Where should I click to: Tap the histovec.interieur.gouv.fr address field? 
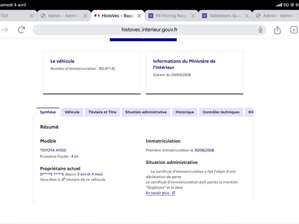[149, 30]
